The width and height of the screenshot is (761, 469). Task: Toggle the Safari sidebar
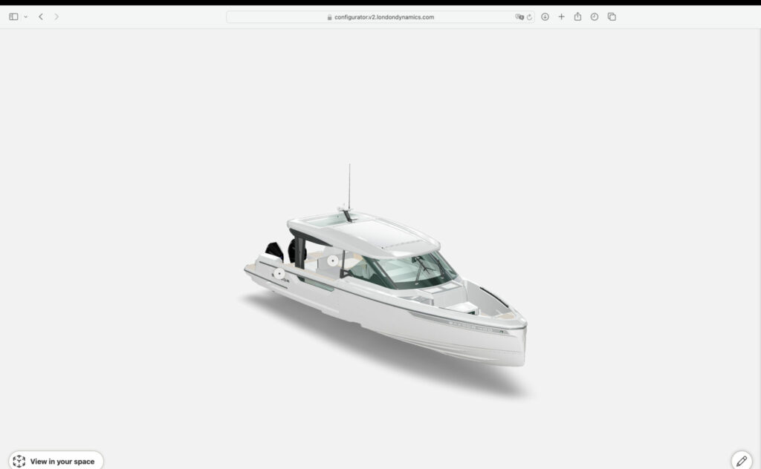pyautogui.click(x=13, y=16)
